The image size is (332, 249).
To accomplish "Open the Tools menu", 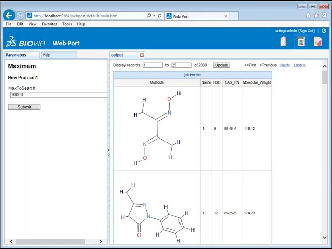I will click(67, 24).
